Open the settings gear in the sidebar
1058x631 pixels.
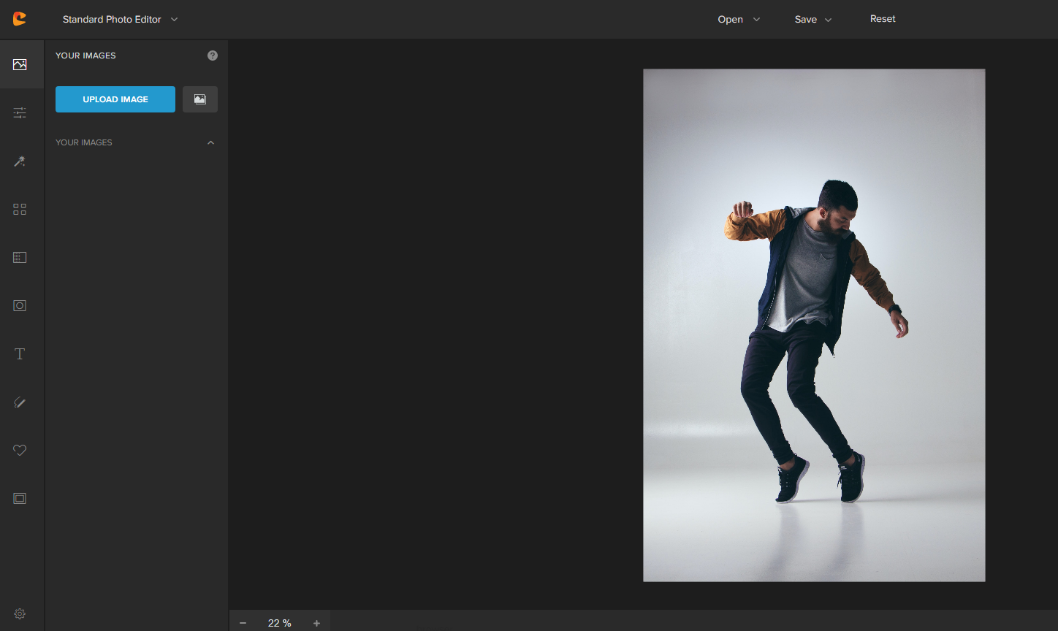pyautogui.click(x=20, y=613)
